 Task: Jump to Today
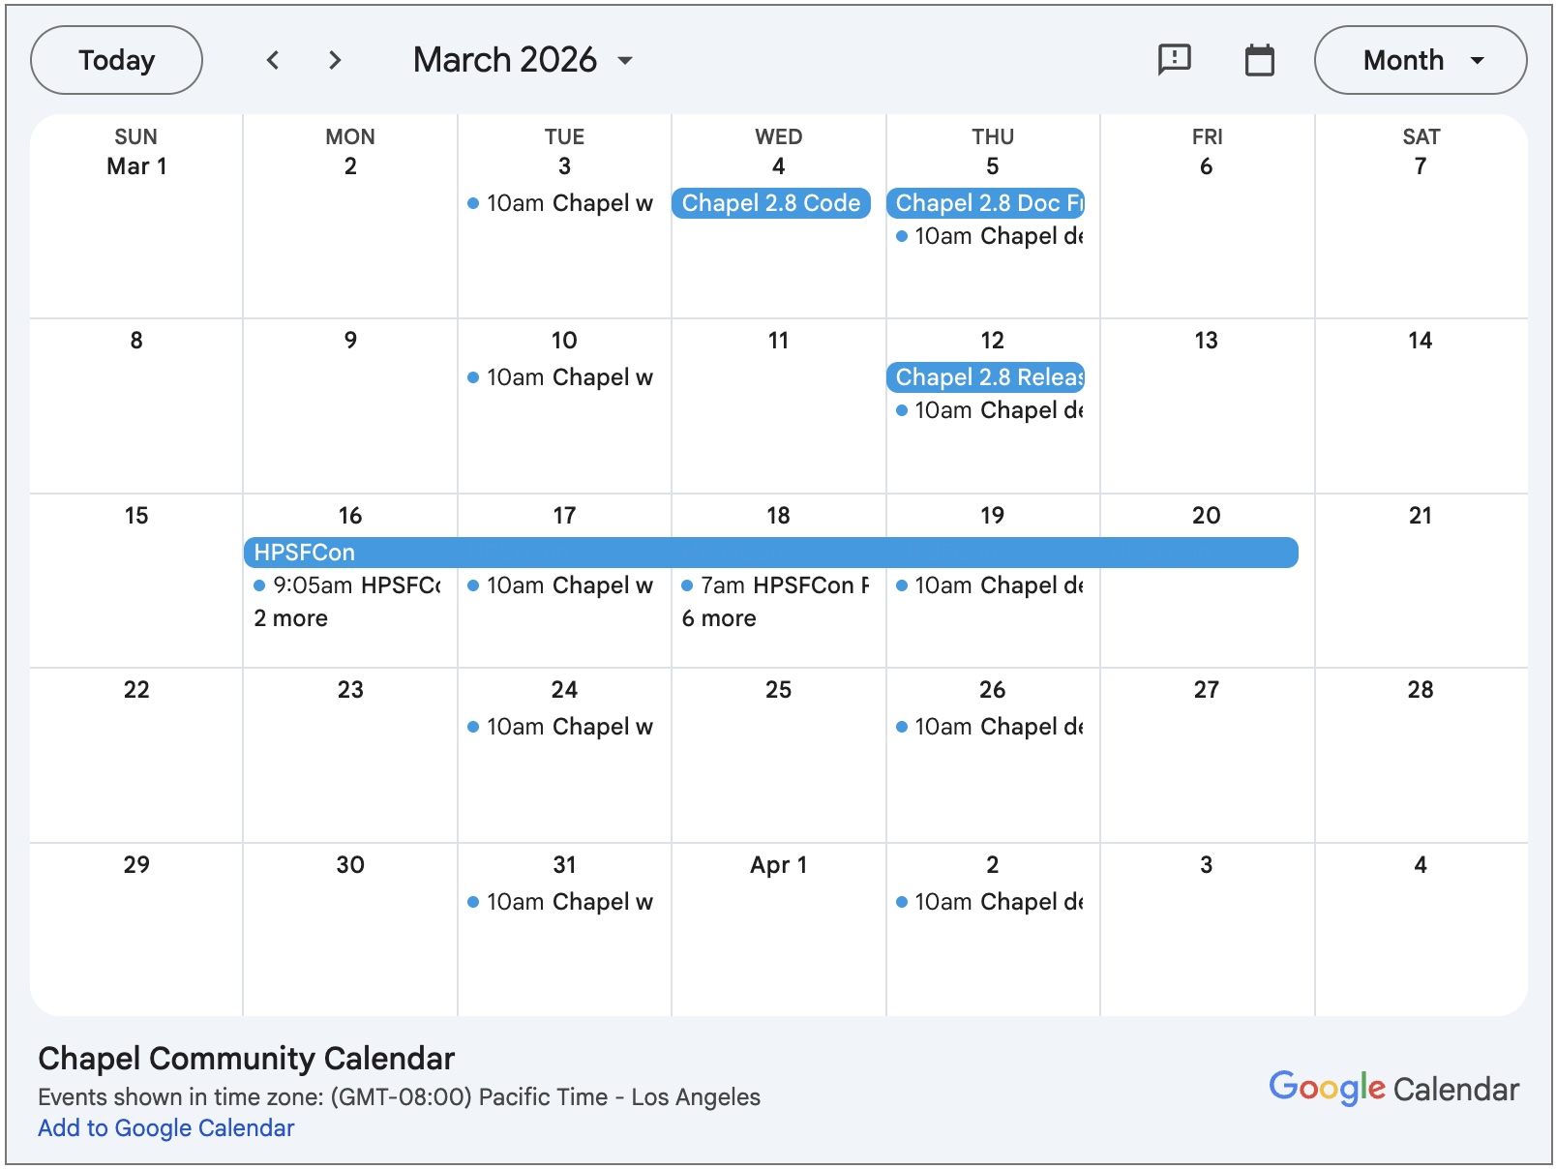pos(116,60)
